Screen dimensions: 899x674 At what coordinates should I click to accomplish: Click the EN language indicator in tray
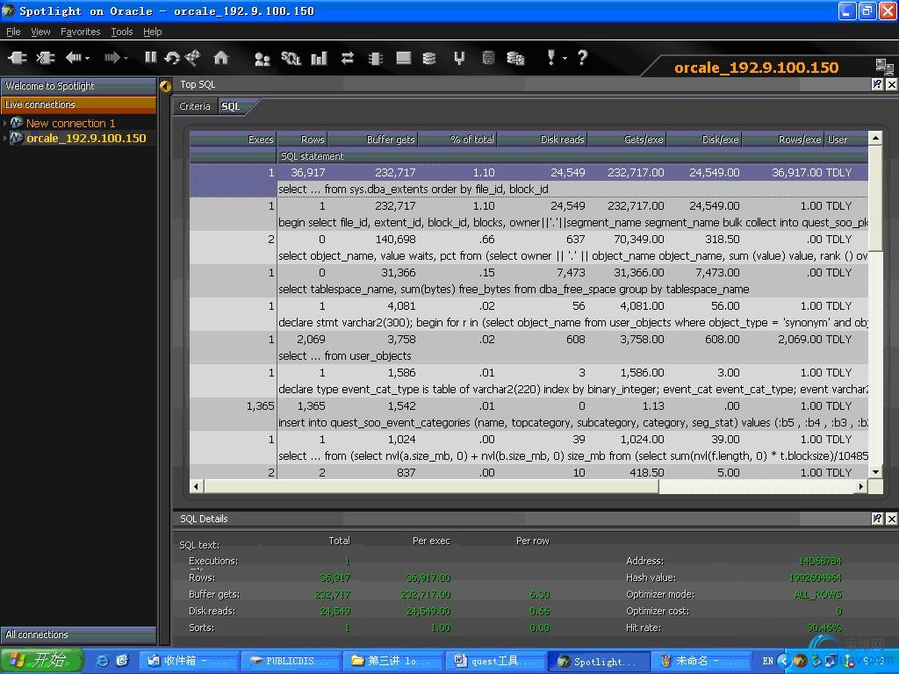tap(767, 661)
